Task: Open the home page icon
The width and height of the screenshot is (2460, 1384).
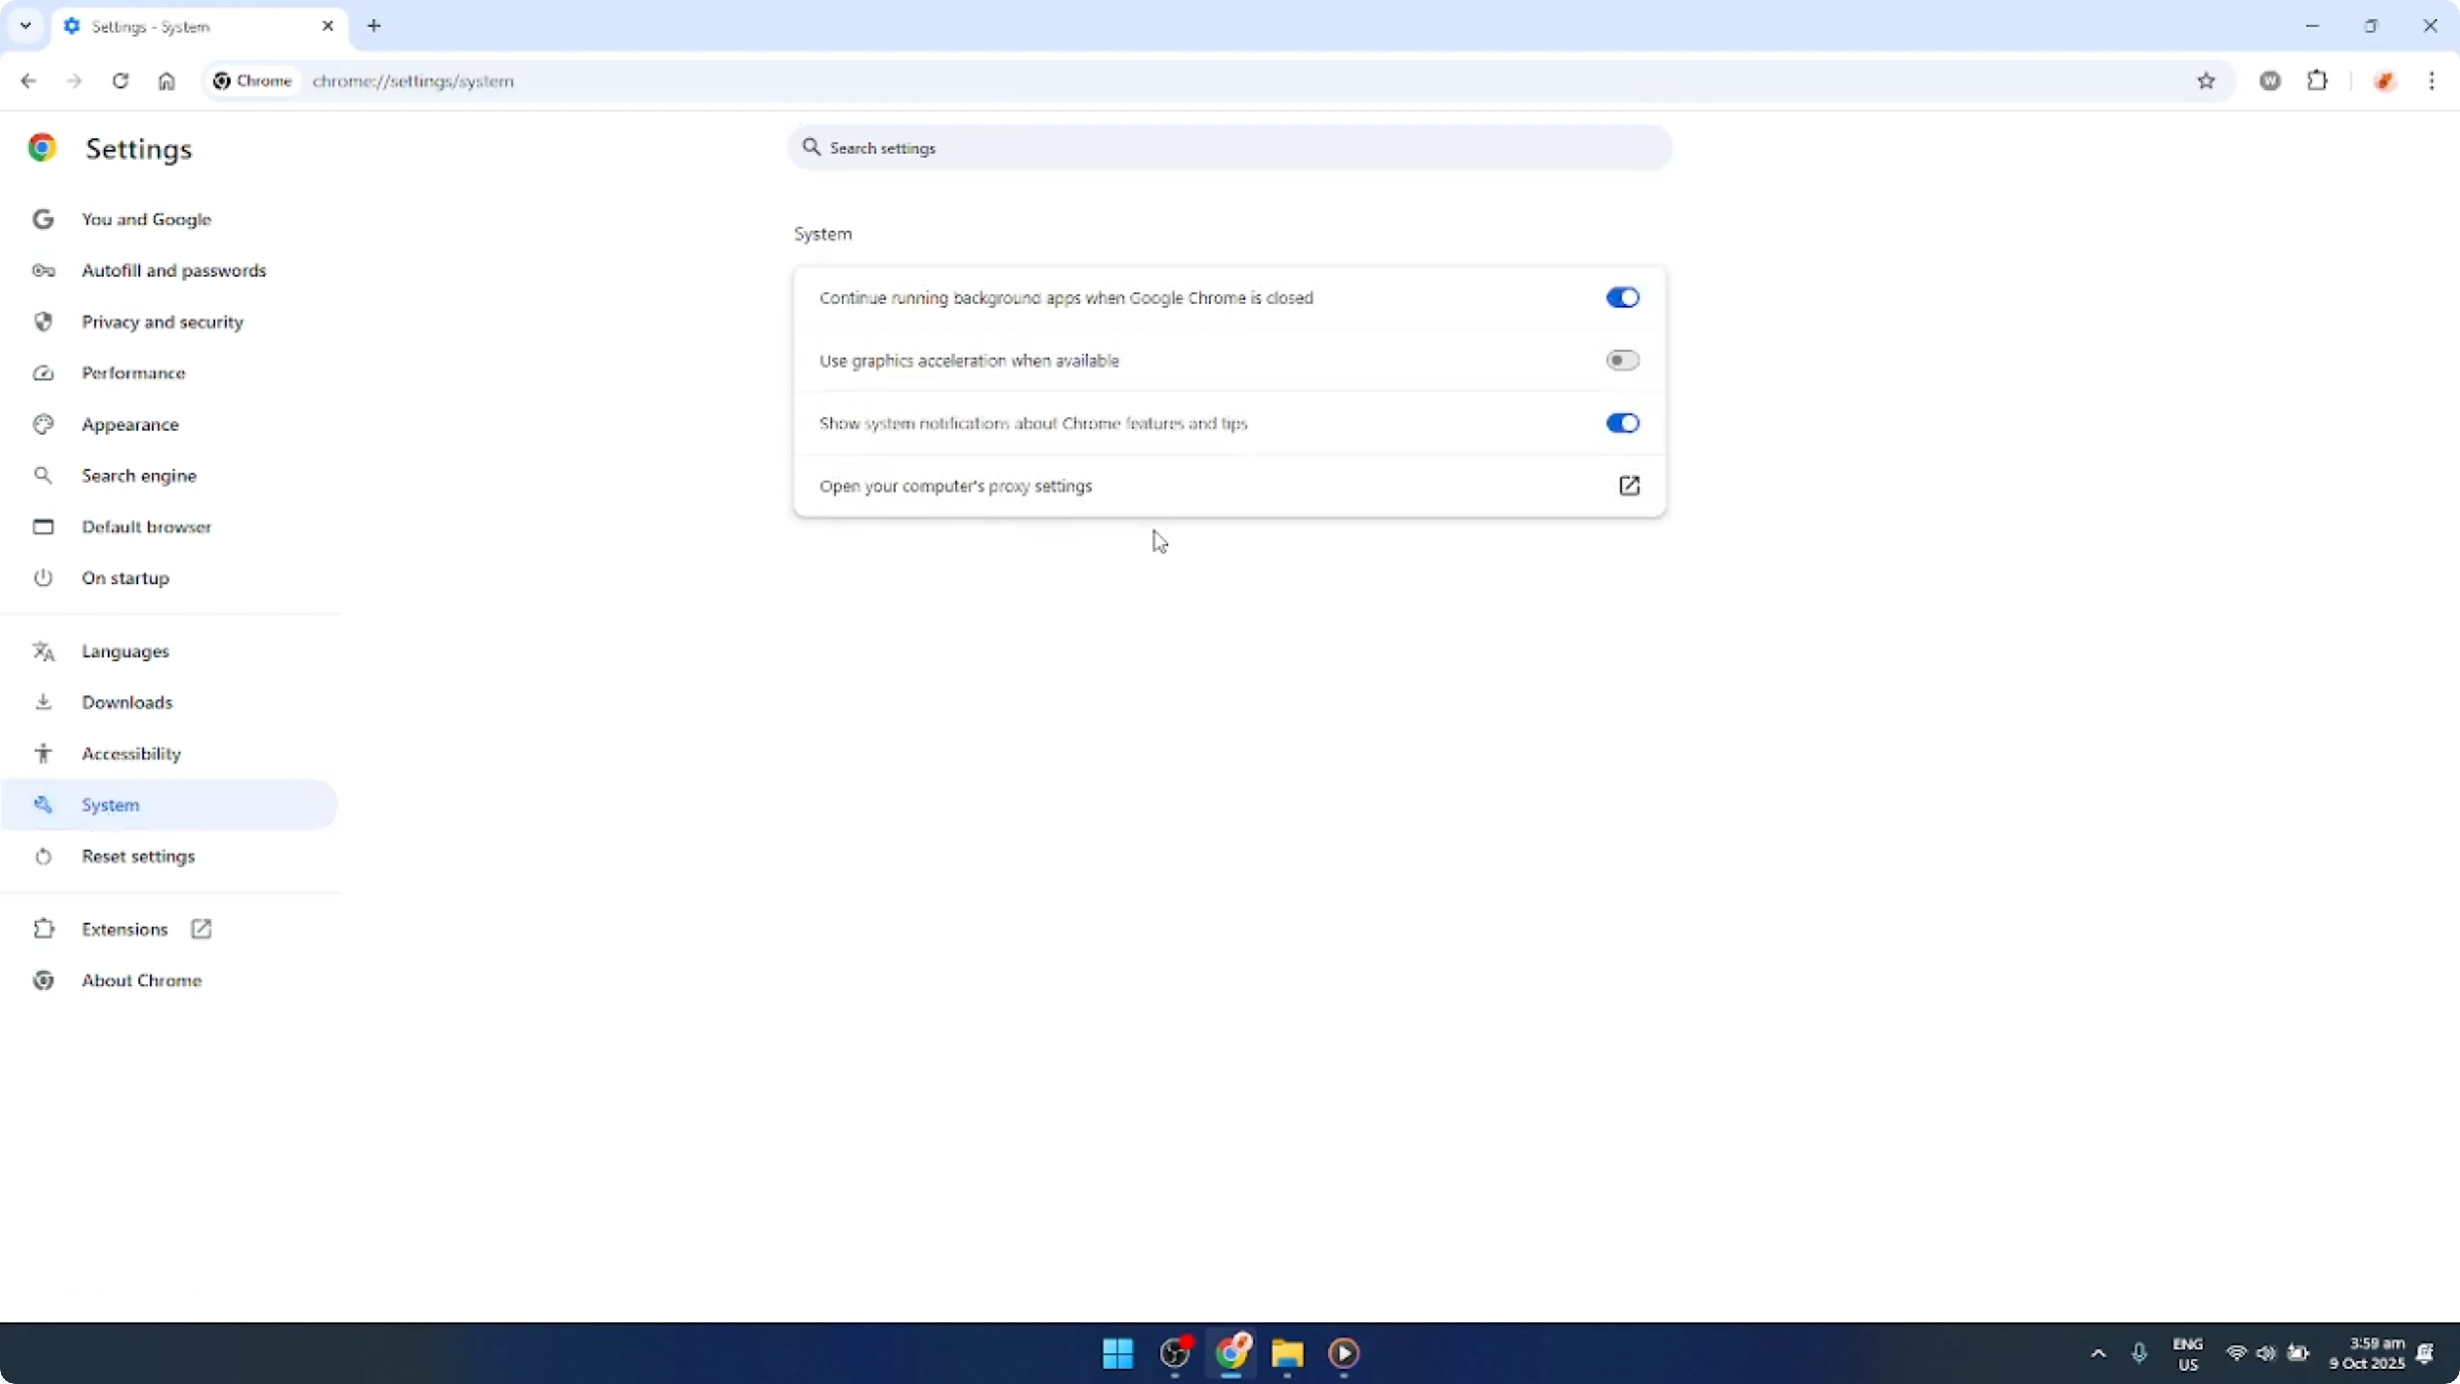Action: pyautogui.click(x=166, y=81)
